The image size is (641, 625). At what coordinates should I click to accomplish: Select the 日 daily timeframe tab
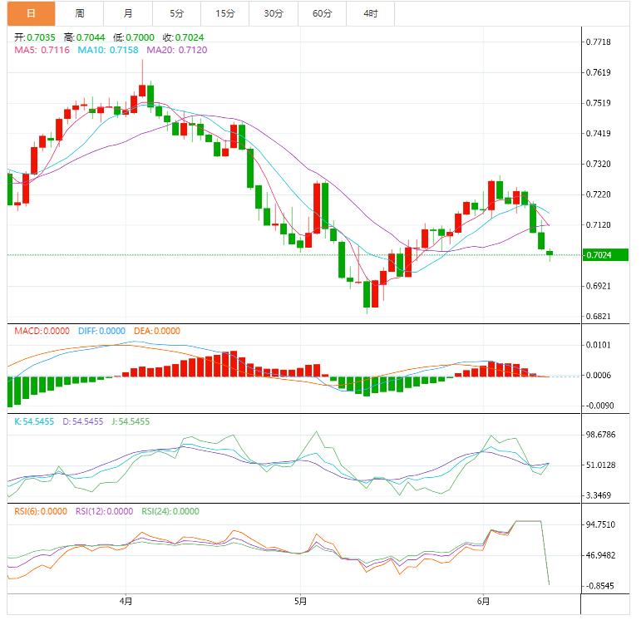pos(31,13)
